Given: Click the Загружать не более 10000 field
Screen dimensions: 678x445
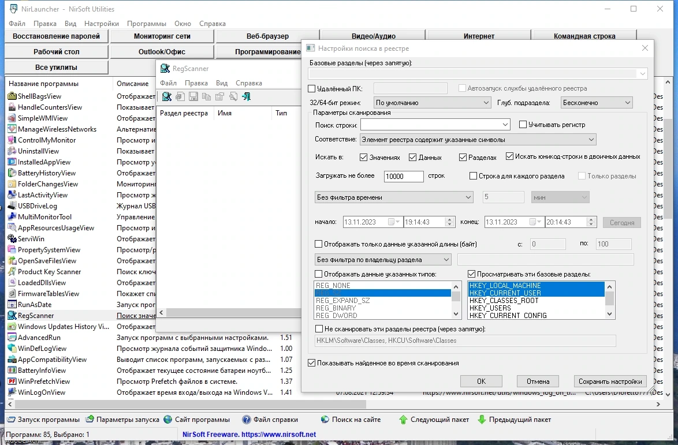Looking at the screenshot, I should (404, 176).
